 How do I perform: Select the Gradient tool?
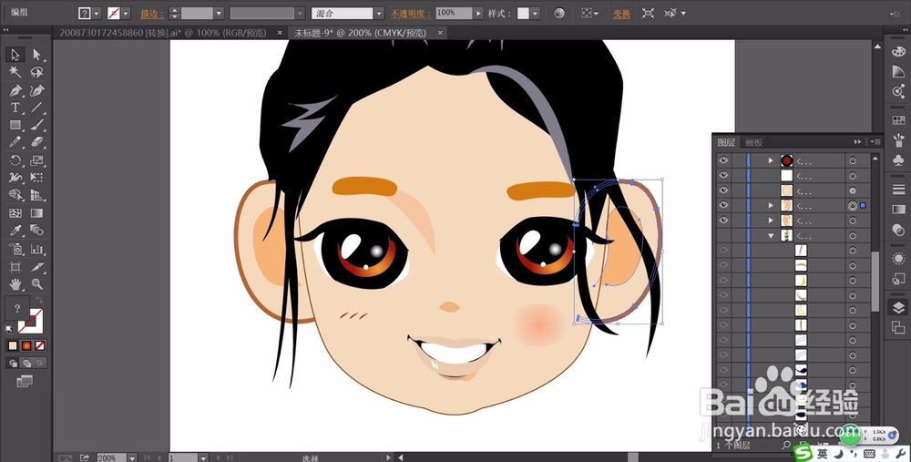tap(36, 213)
